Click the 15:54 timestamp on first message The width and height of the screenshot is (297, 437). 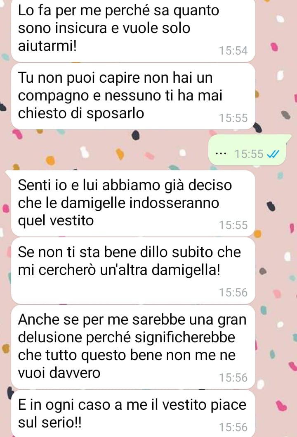(233, 51)
